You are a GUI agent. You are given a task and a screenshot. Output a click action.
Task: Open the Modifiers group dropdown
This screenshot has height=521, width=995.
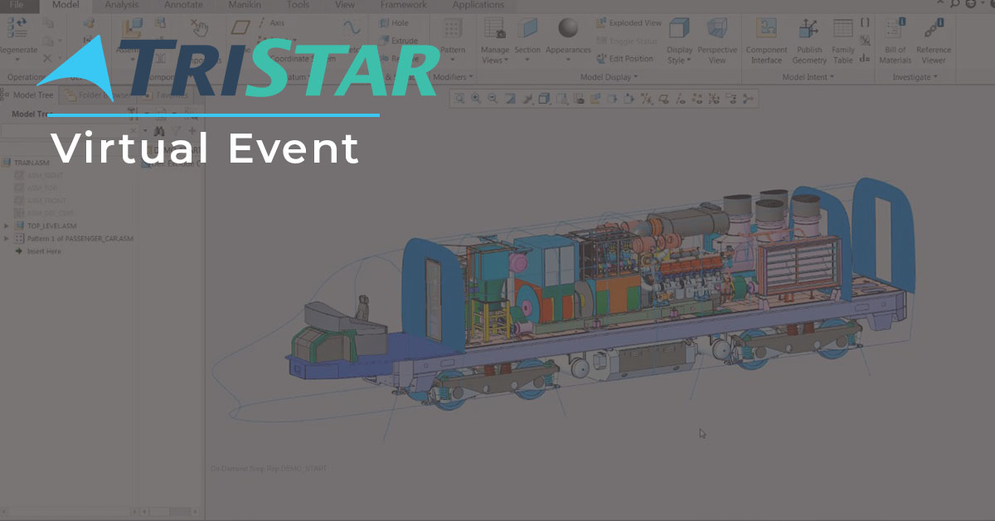click(x=453, y=76)
